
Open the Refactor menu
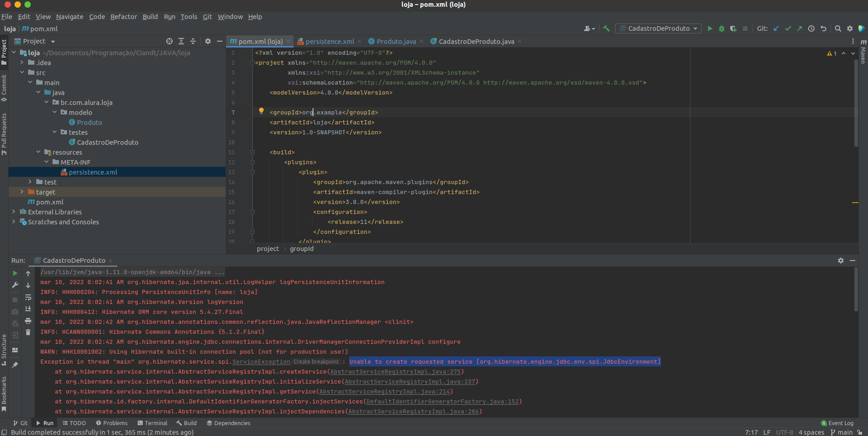[x=124, y=17]
